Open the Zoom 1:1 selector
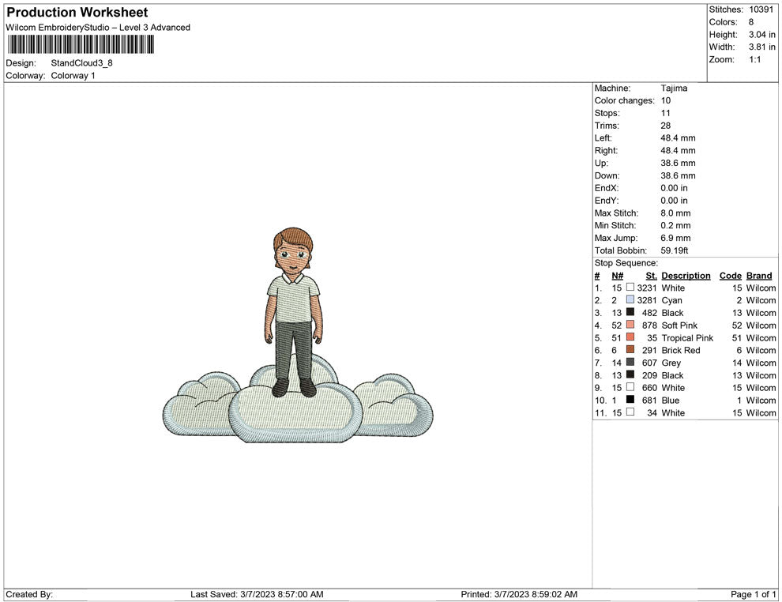 click(754, 58)
